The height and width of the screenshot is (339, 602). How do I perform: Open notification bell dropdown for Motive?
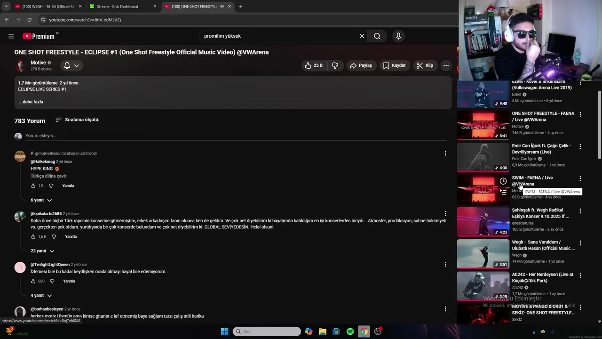71,65
